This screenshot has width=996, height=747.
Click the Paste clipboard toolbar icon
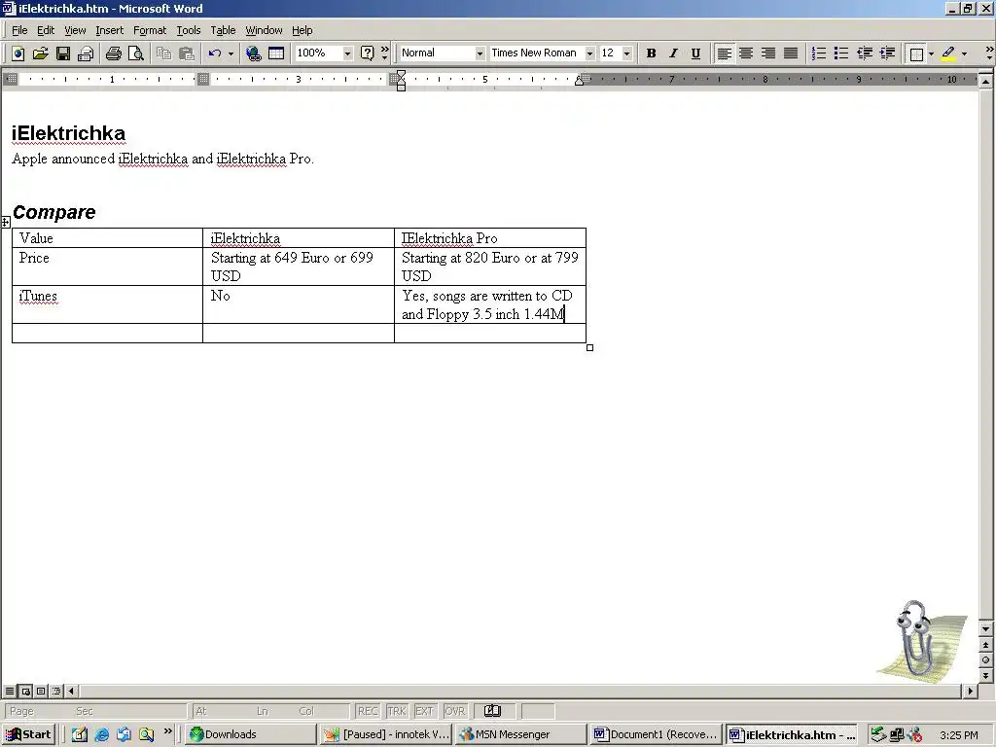(186, 53)
